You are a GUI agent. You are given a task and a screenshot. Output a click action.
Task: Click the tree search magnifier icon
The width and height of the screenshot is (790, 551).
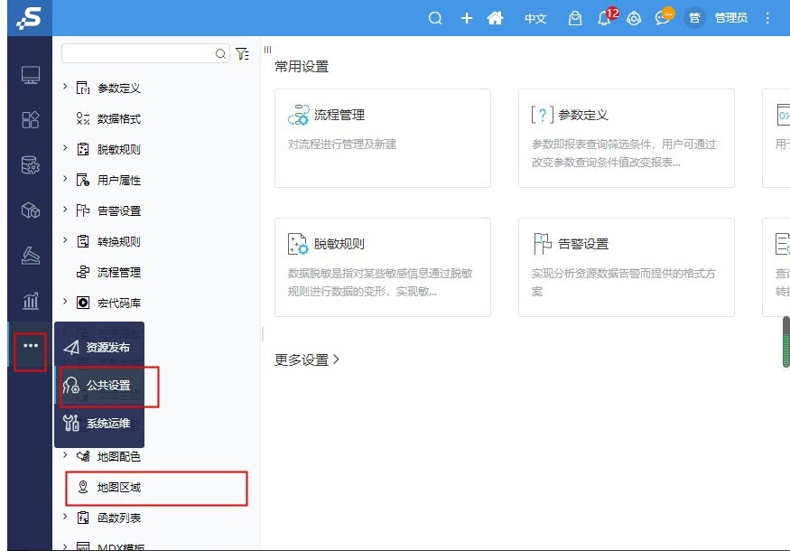(x=220, y=53)
